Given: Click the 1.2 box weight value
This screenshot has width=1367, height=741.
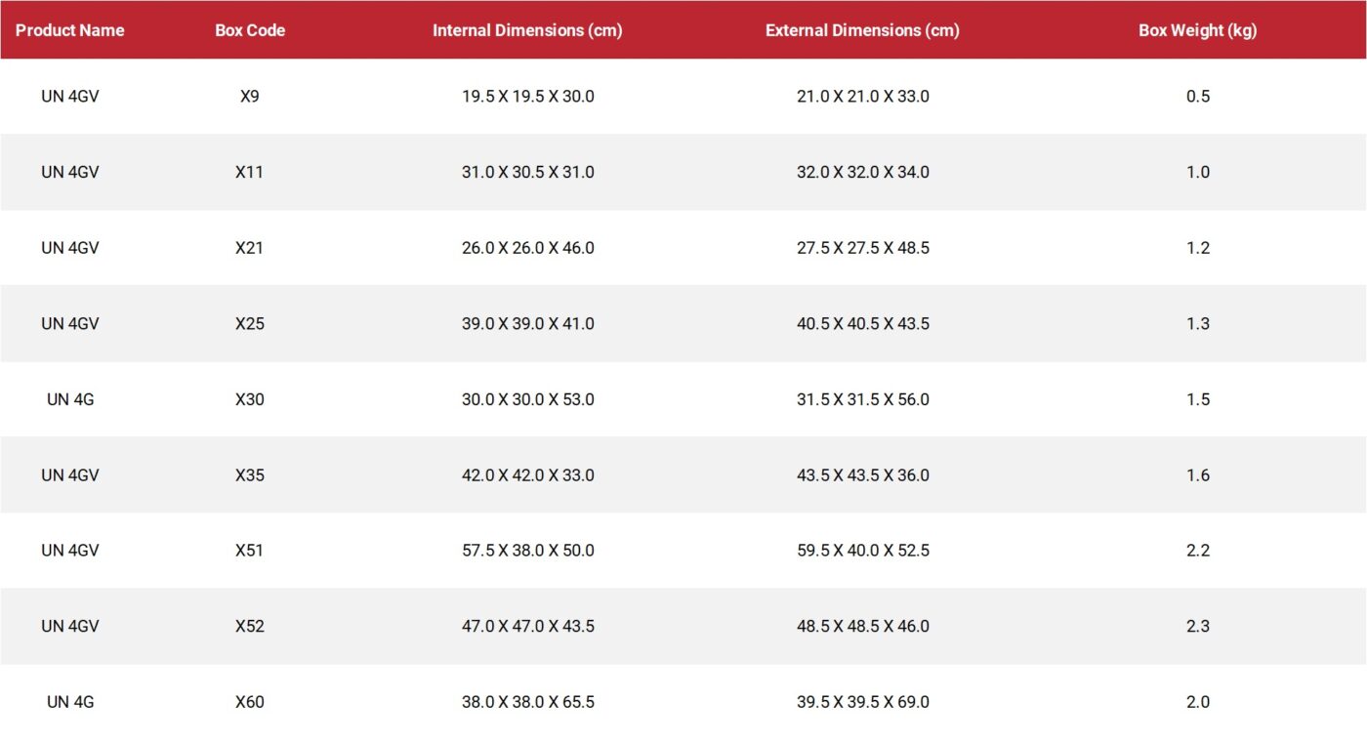Looking at the screenshot, I should click(1198, 248).
